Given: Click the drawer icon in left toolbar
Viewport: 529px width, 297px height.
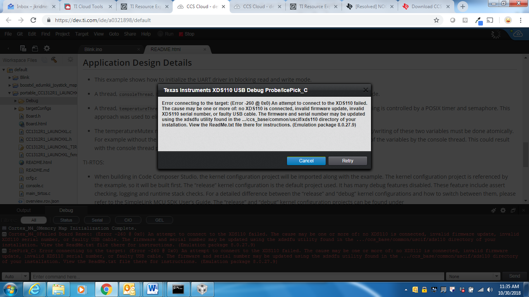Looking at the screenshot, I should point(35,48).
